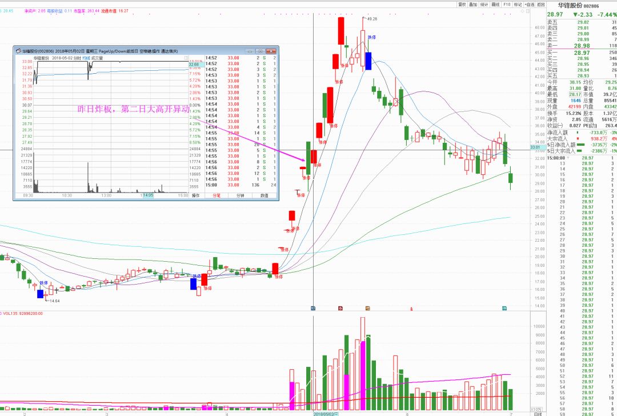617x416 pixels.
Task: Click the 跌停 label at the chart peak
Action: click(371, 37)
